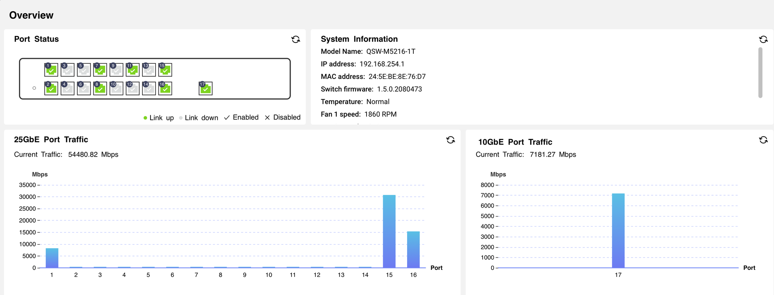Viewport: 774px width, 295px height.
Task: Click port 15 icon on the switch
Action: pyautogui.click(x=165, y=70)
